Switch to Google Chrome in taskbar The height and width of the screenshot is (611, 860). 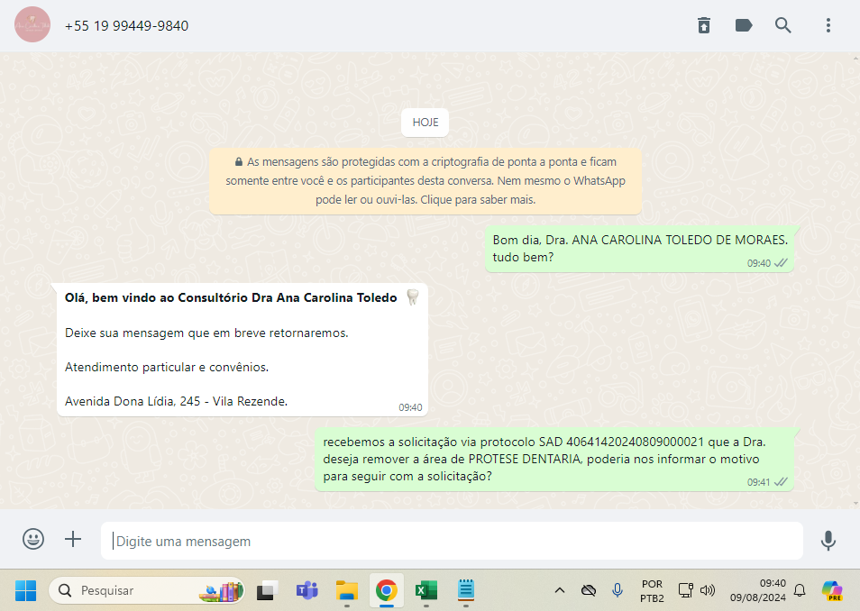(386, 591)
